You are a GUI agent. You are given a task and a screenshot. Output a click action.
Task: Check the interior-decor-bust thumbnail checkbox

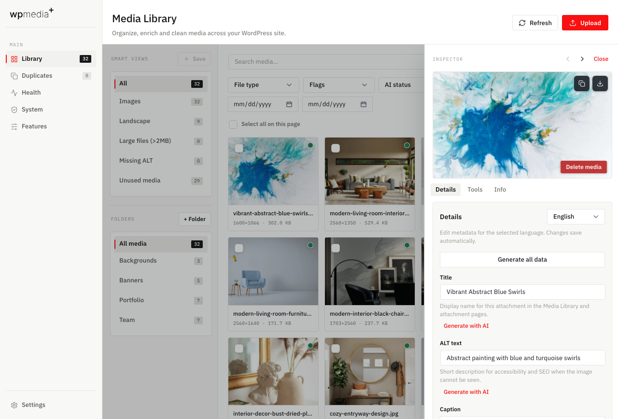coord(239,349)
